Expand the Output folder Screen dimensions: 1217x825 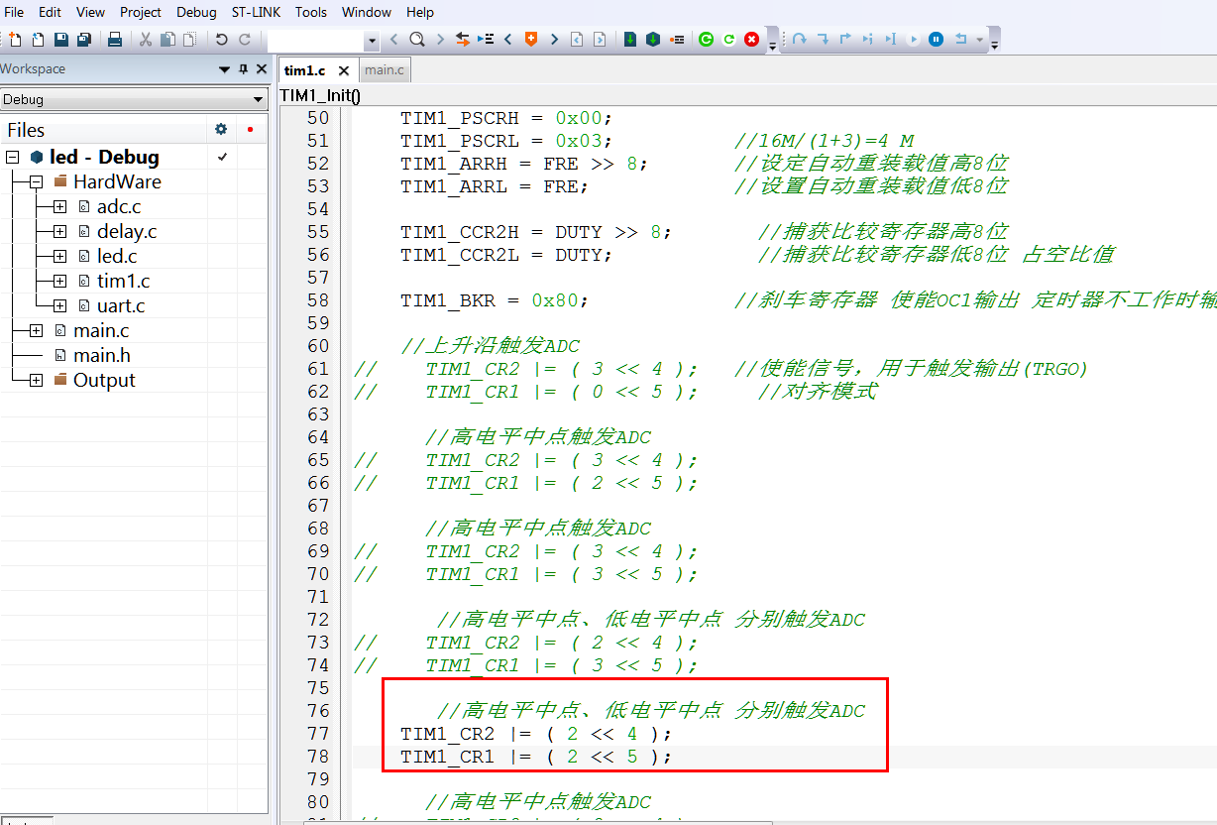click(37, 381)
